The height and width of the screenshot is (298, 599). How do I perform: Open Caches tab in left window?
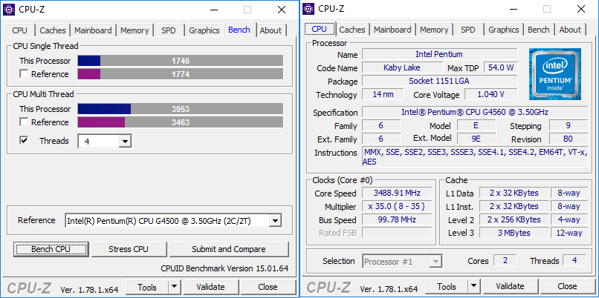pos(53,30)
